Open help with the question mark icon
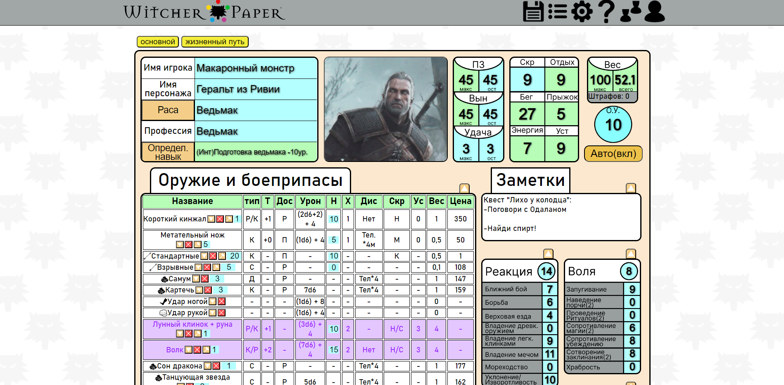This screenshot has height=385, width=784. coord(606,11)
